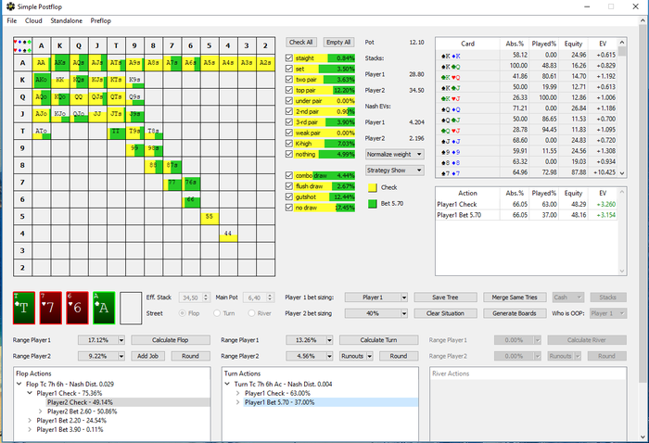
Task: Click the Ten of clubs board card
Action: point(24,307)
